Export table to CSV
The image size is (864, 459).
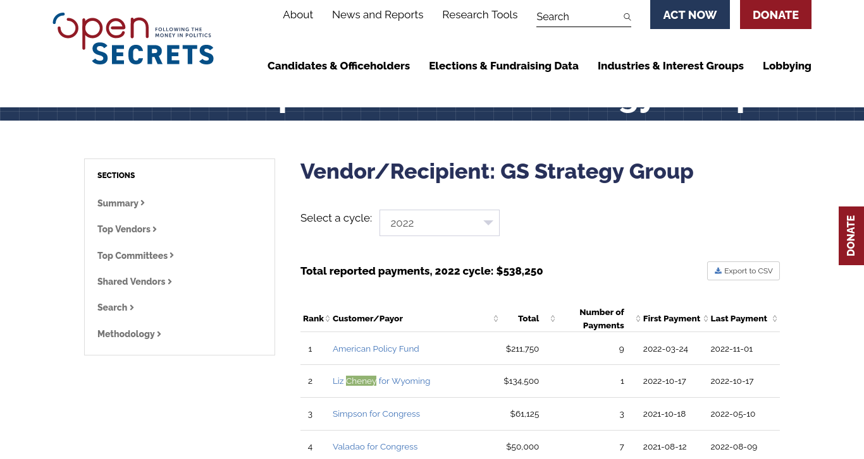(x=743, y=271)
